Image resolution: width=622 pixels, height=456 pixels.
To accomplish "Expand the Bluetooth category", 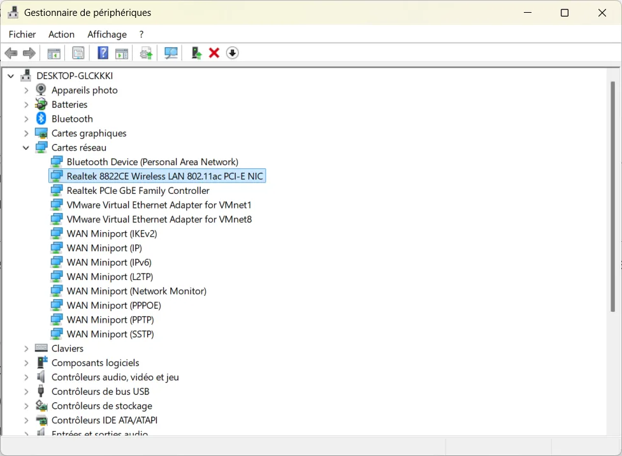I will click(x=26, y=119).
